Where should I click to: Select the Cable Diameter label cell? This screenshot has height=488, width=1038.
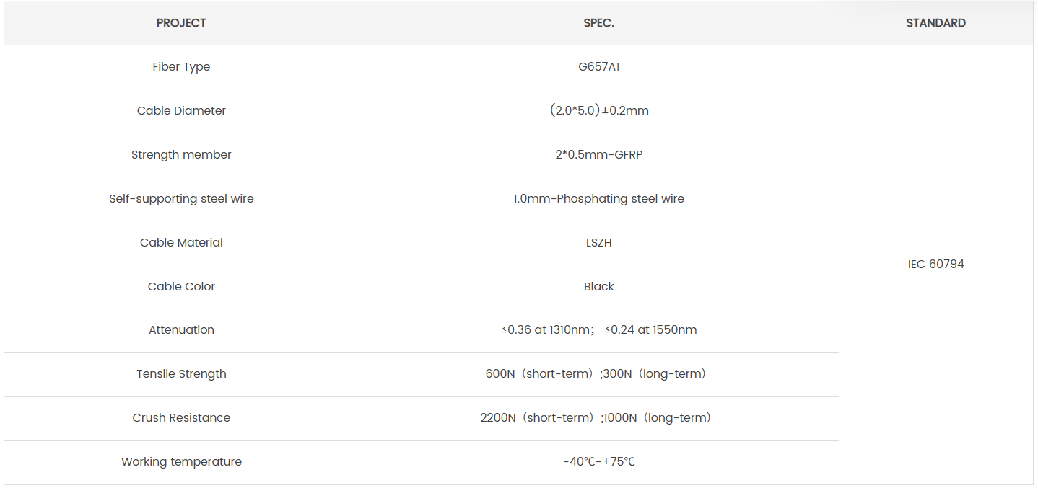181,111
